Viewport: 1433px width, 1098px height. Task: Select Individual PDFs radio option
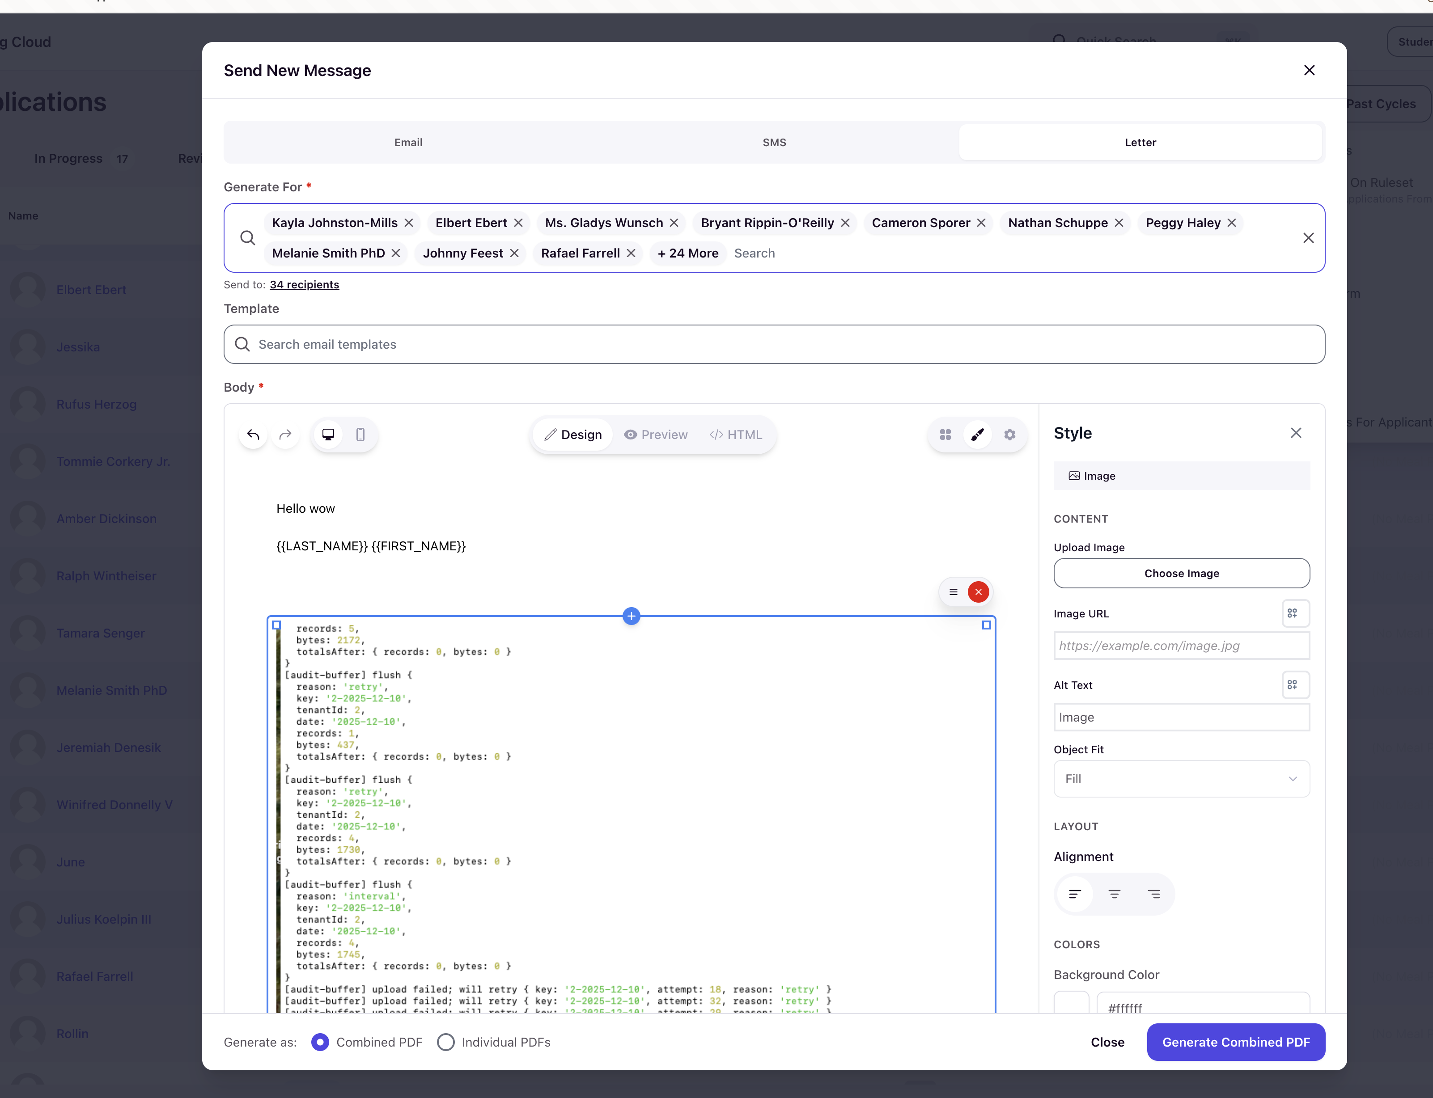coord(446,1042)
